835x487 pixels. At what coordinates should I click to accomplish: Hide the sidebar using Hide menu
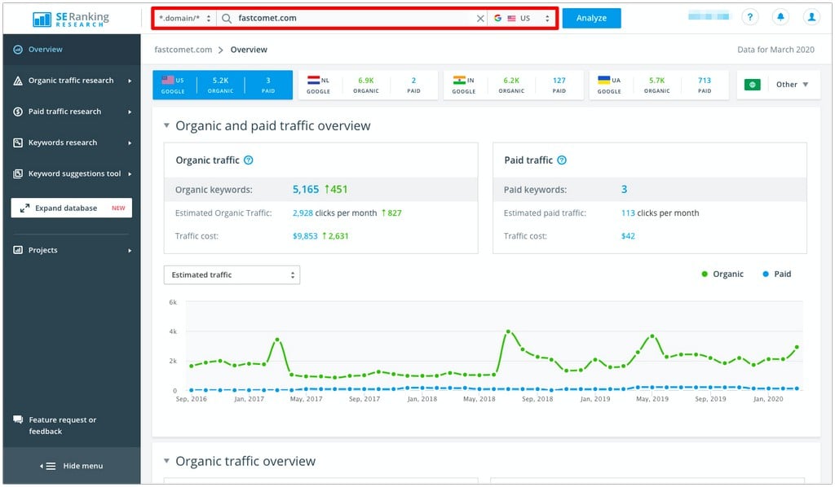click(72, 465)
